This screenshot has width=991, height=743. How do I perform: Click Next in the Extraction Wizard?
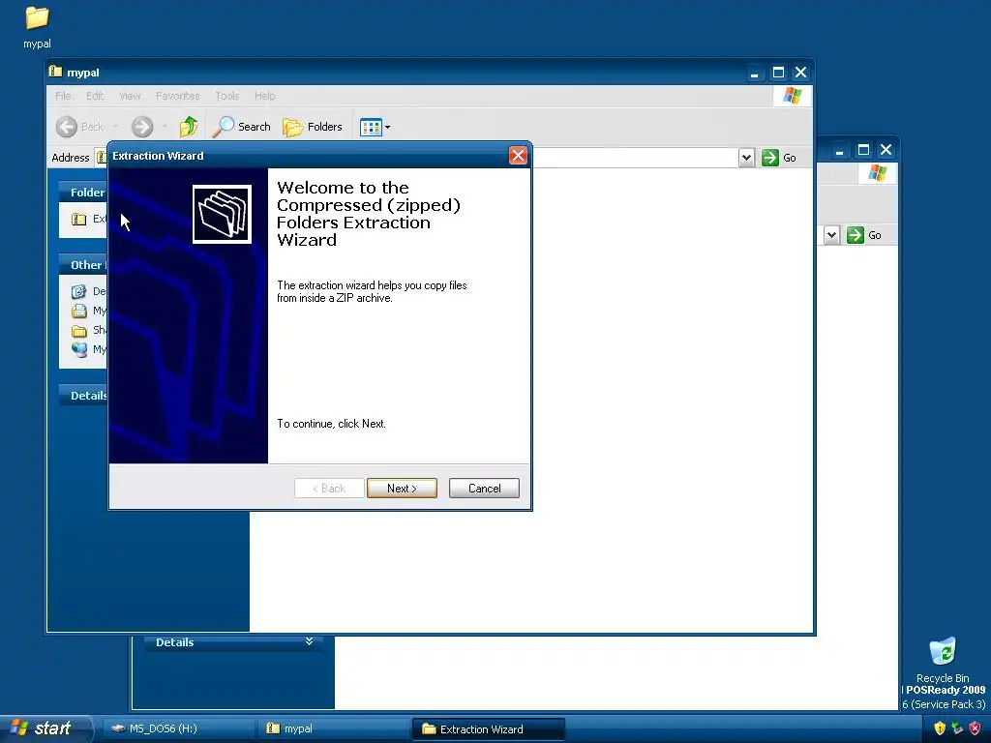coord(402,488)
